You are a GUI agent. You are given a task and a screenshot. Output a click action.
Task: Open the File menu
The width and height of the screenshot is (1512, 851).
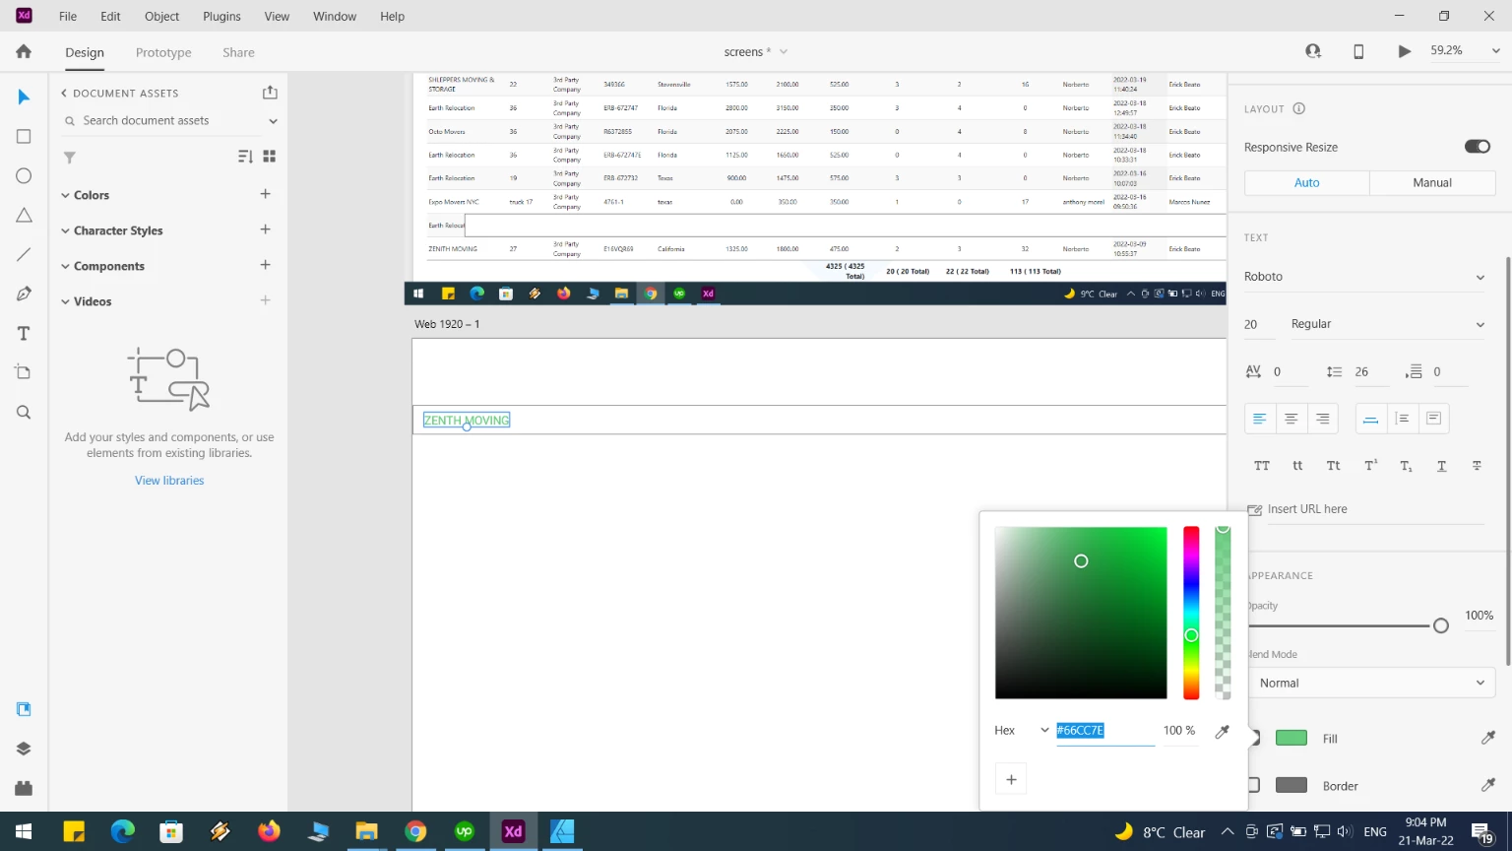point(68,16)
